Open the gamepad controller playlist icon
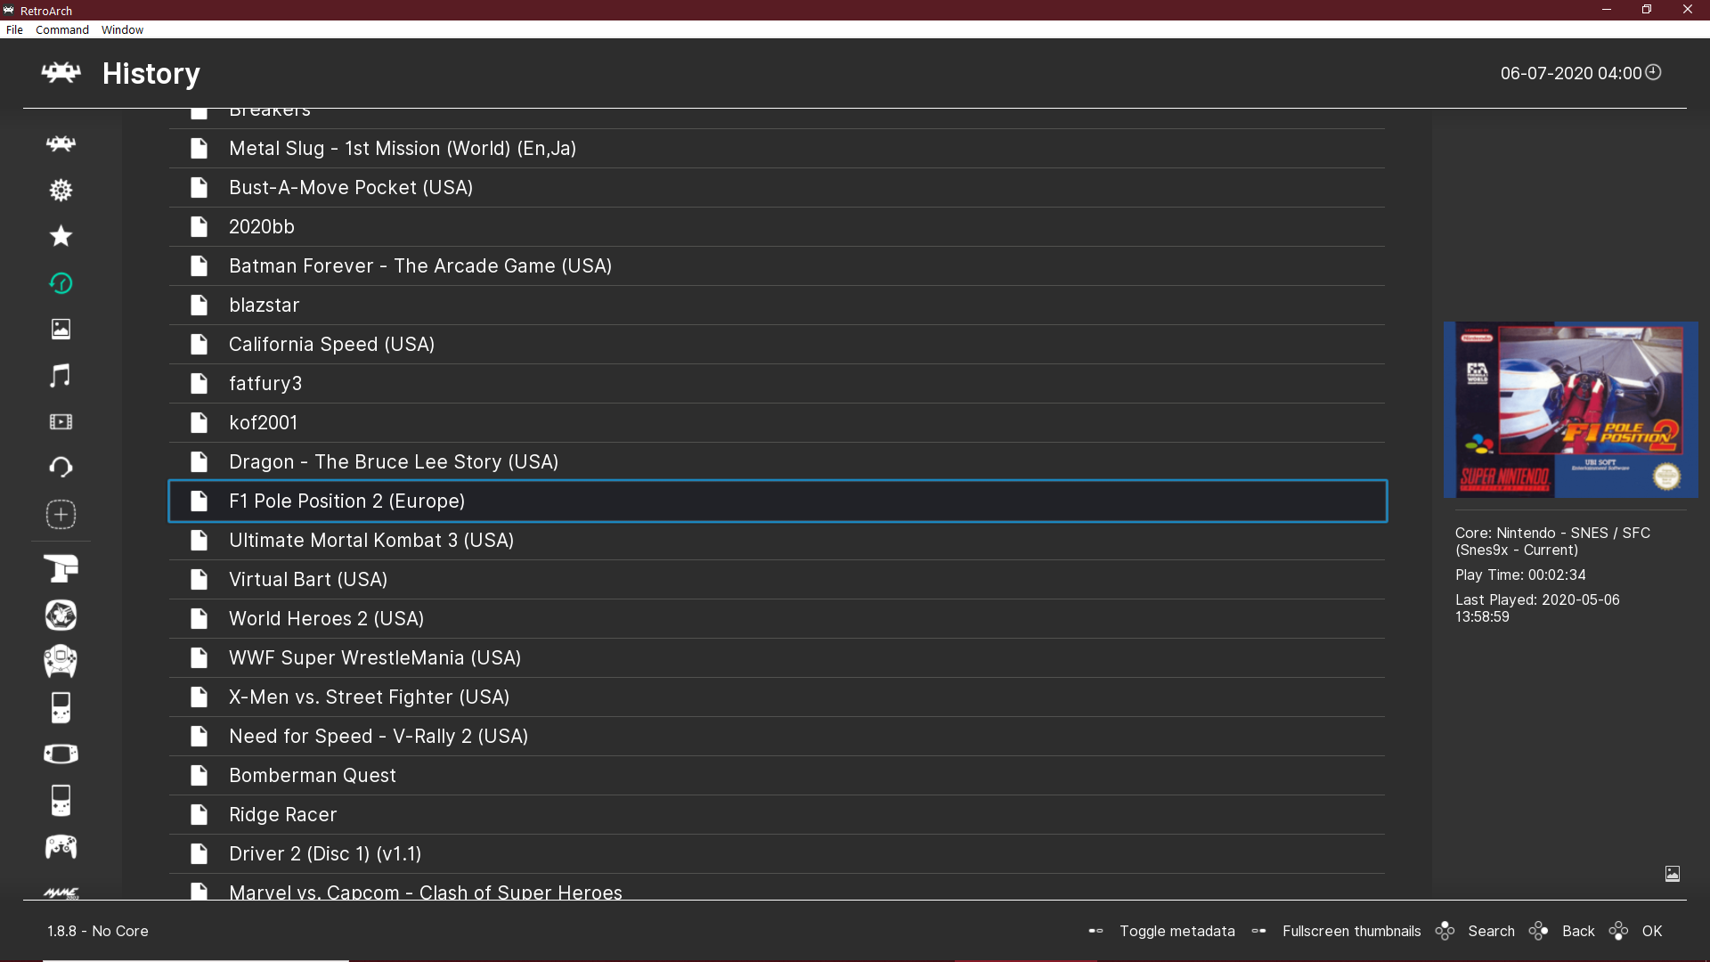This screenshot has width=1710, height=962. tap(61, 846)
